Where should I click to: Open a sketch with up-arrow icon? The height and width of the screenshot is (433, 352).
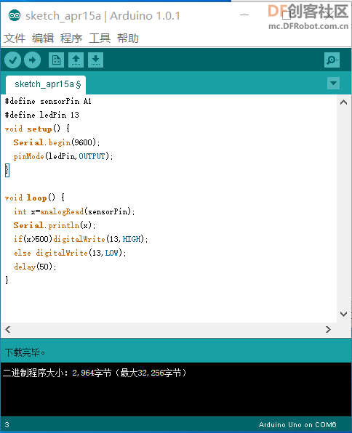76,60
